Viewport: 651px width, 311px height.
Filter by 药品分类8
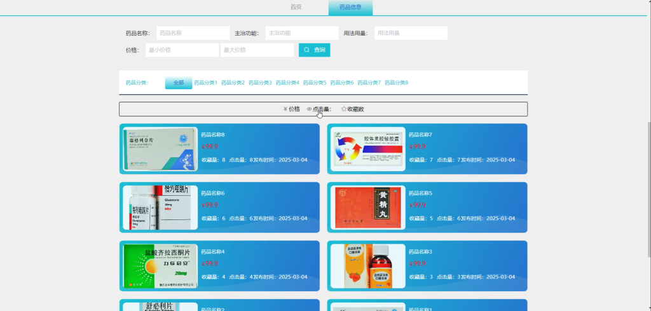tap(397, 83)
